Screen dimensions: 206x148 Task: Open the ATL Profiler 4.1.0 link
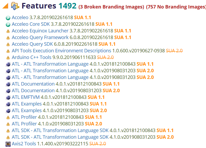point(24,124)
